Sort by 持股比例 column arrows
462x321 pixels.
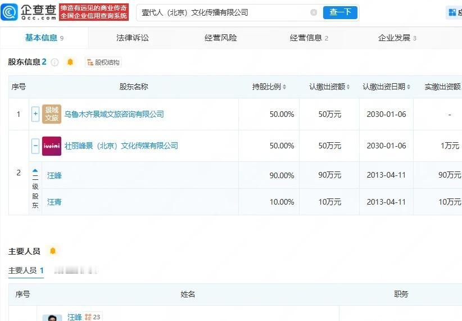pos(284,87)
